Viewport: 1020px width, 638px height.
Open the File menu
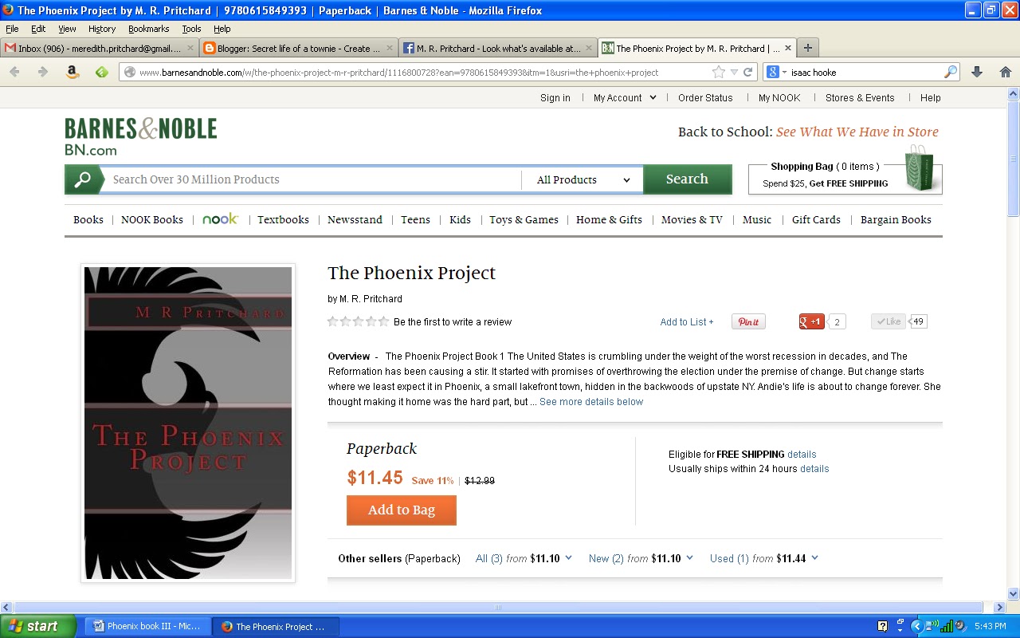click(x=12, y=29)
